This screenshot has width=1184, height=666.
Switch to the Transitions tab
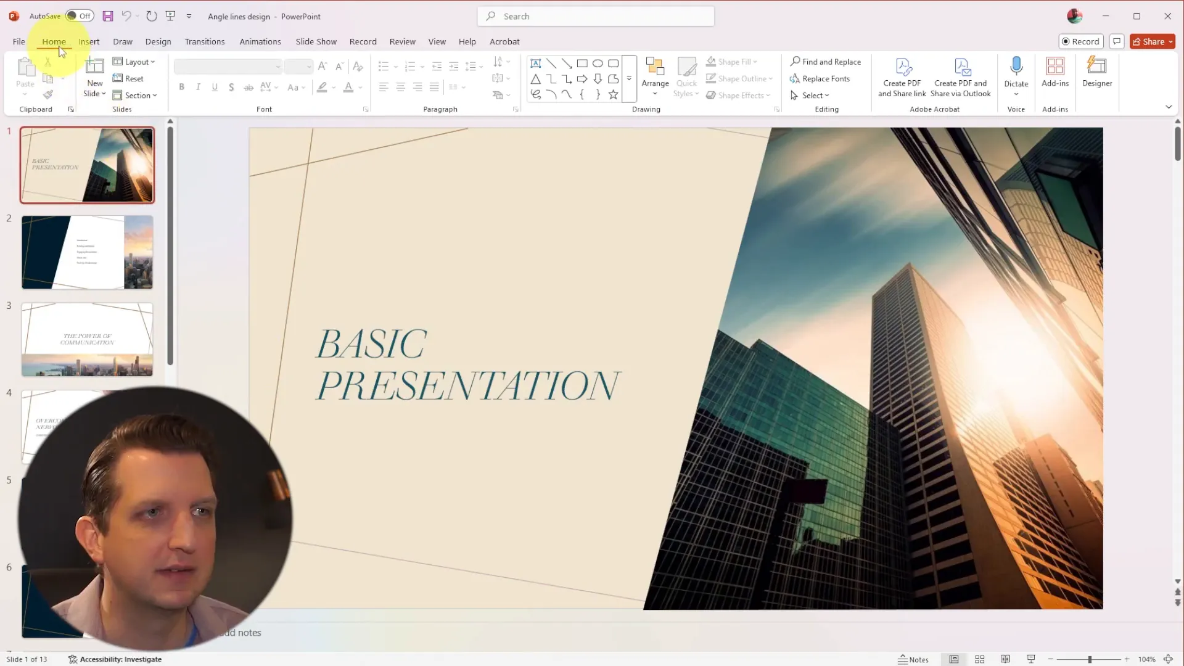click(x=204, y=41)
